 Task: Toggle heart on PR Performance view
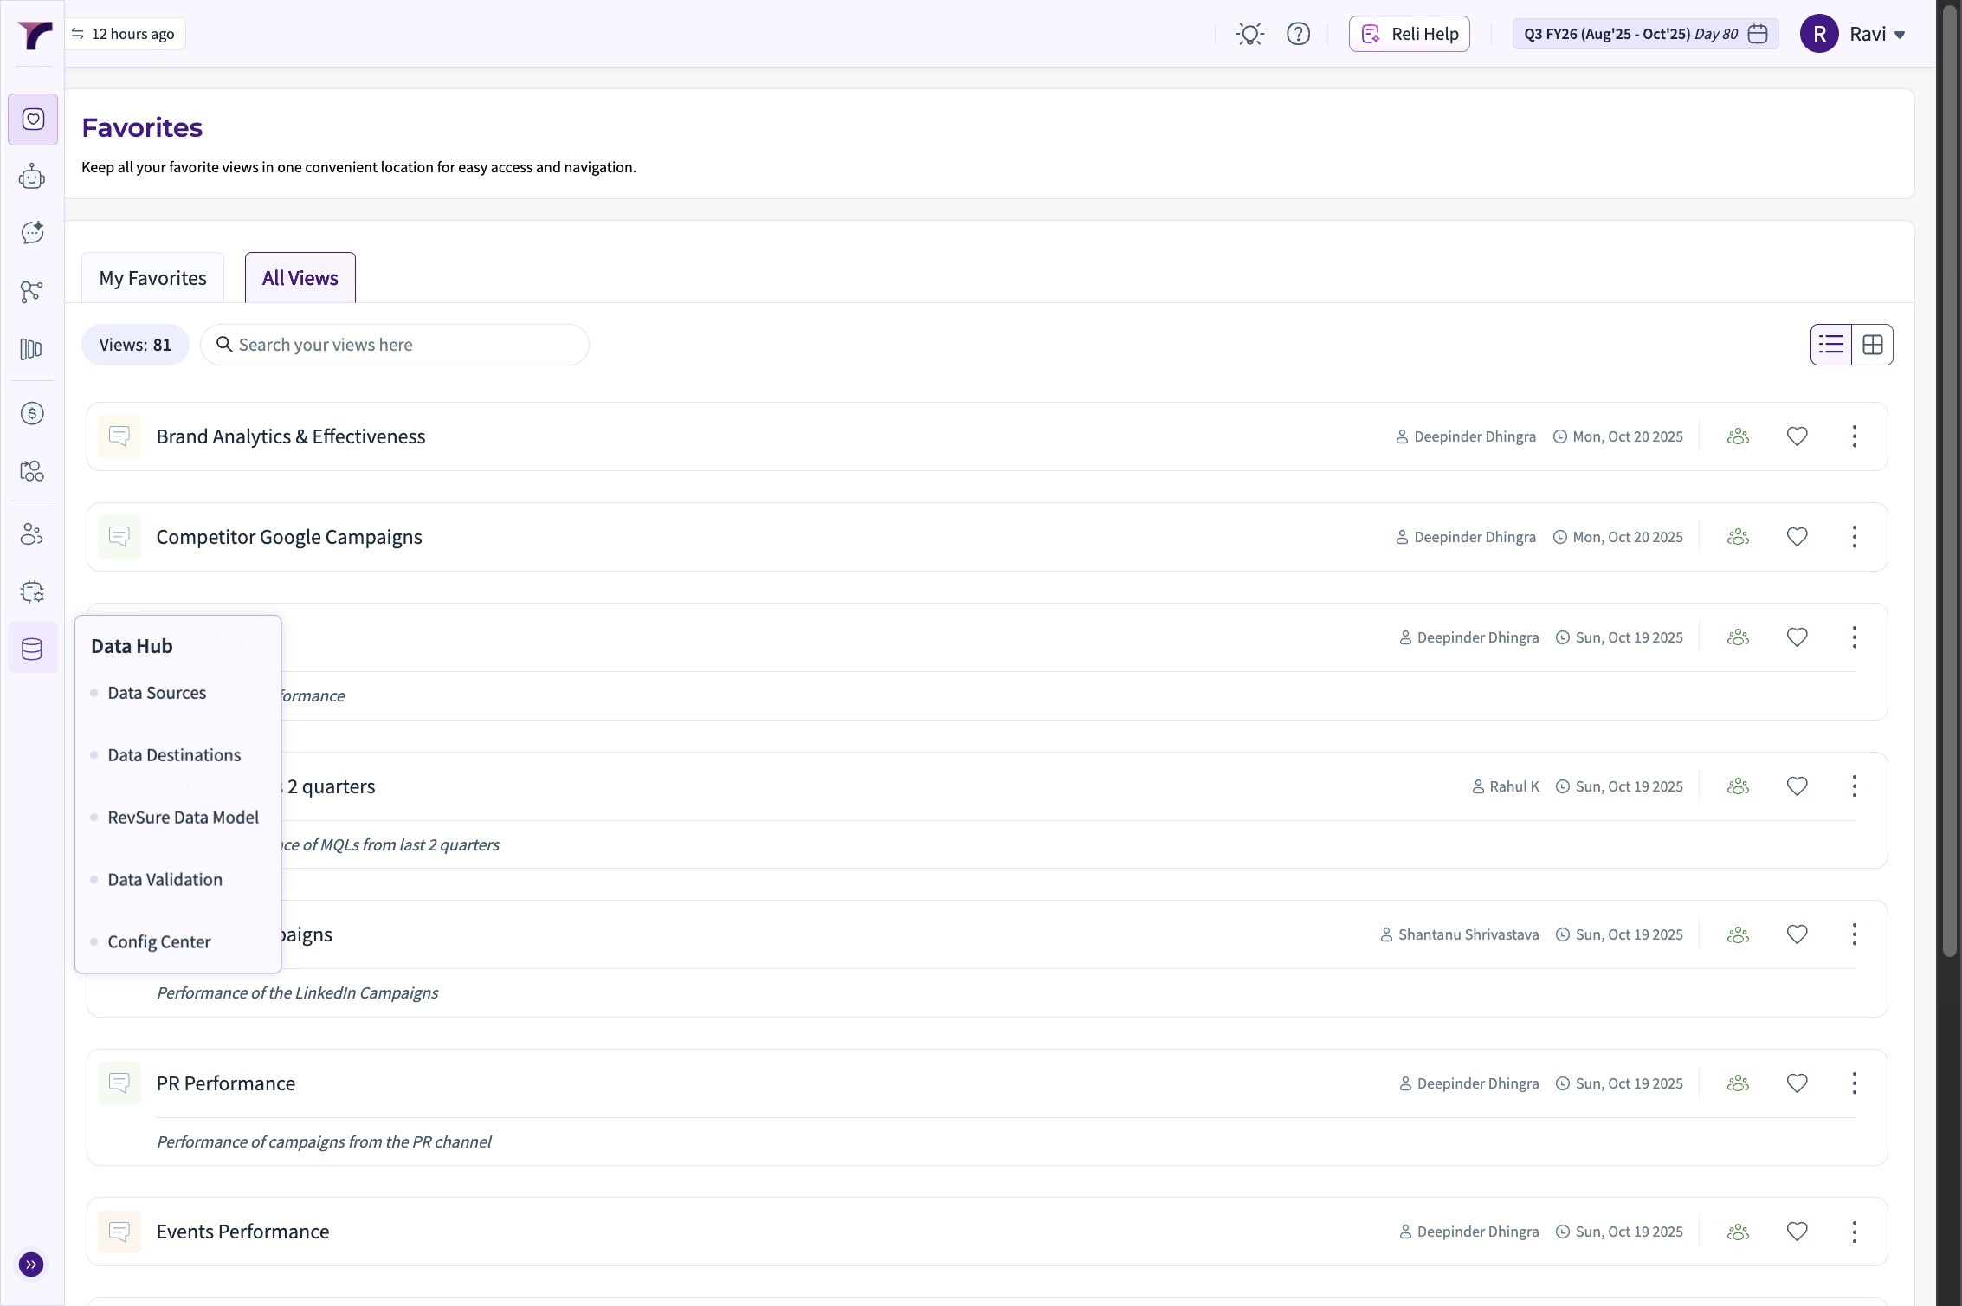tap(1797, 1083)
